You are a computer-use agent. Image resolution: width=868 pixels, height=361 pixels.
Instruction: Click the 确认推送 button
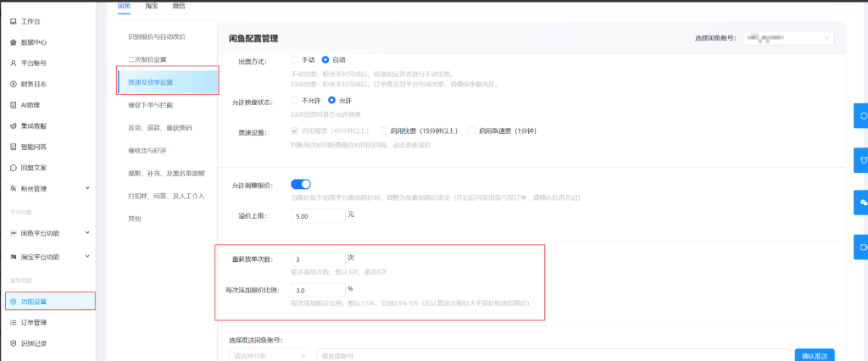point(815,355)
